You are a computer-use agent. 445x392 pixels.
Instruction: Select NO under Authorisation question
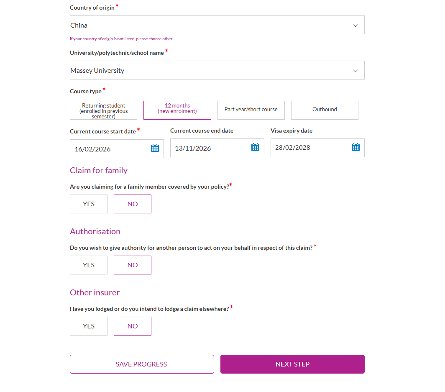click(x=133, y=265)
